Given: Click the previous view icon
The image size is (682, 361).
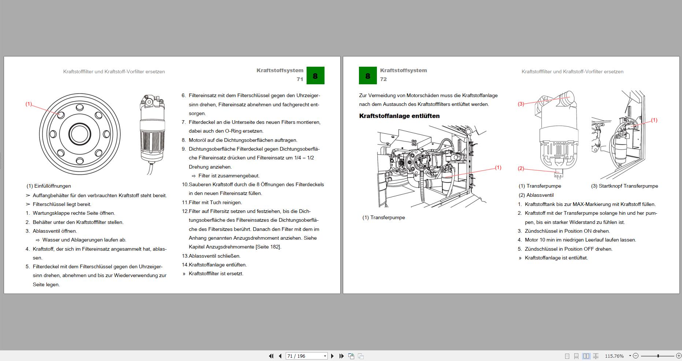Looking at the screenshot, I should point(351,356).
